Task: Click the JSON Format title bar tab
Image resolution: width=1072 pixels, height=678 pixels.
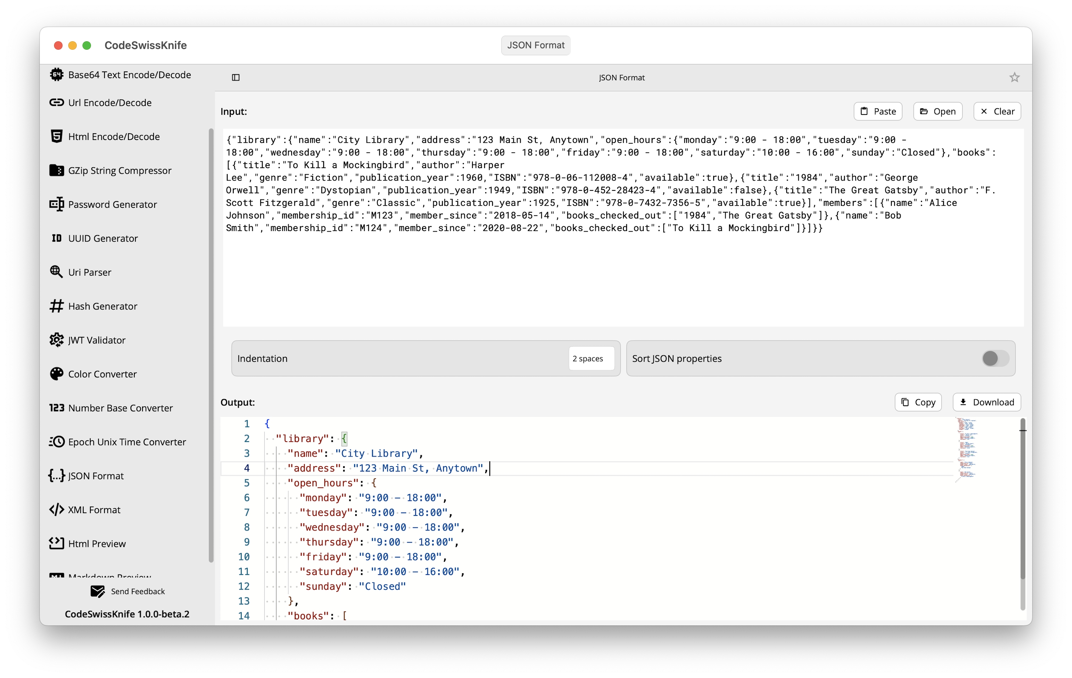Action: tap(536, 45)
